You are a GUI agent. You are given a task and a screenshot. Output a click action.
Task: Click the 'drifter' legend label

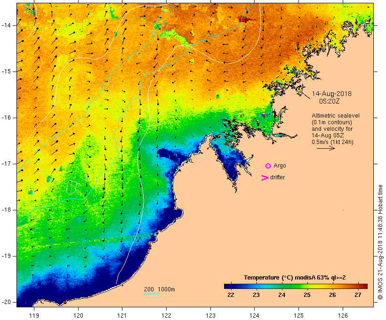pyautogui.click(x=277, y=177)
